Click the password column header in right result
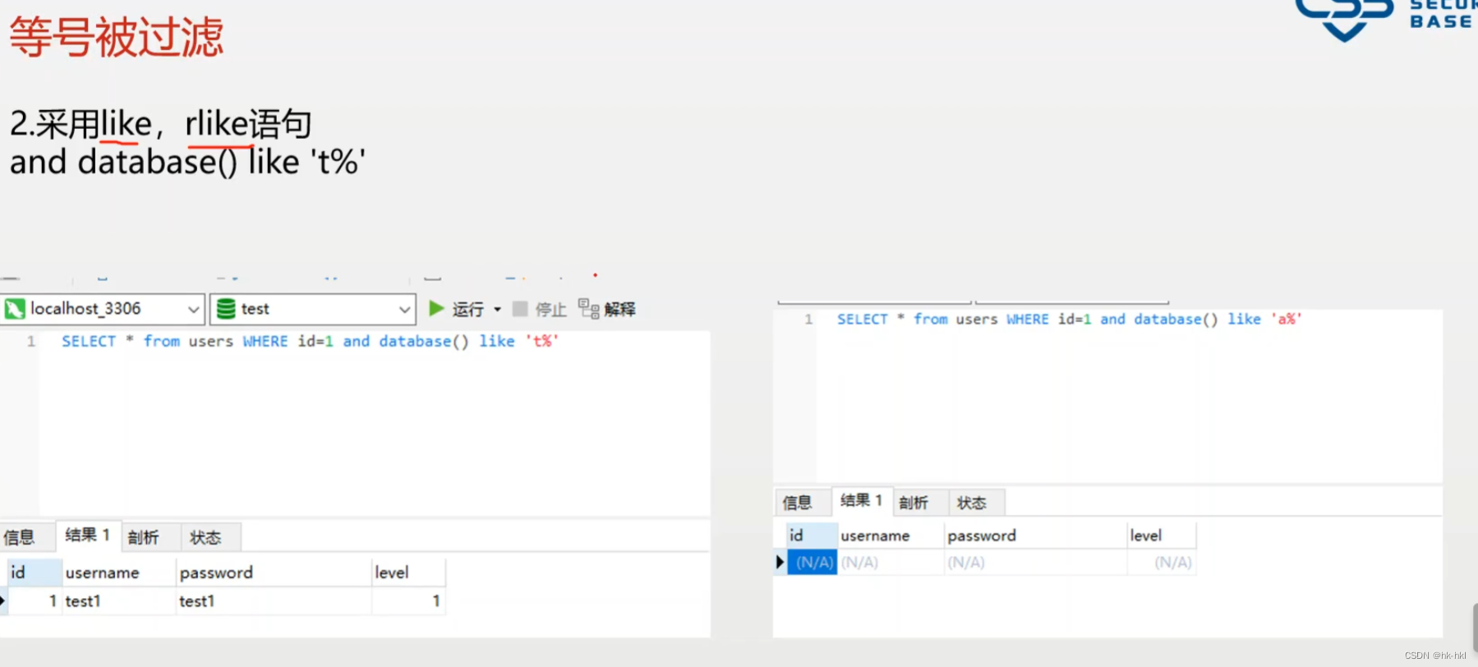This screenshot has height=667, width=1478. tap(1036, 536)
